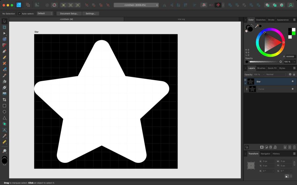Select the Crop tool
Viewport: 297px width, 185px height.
tap(4, 100)
